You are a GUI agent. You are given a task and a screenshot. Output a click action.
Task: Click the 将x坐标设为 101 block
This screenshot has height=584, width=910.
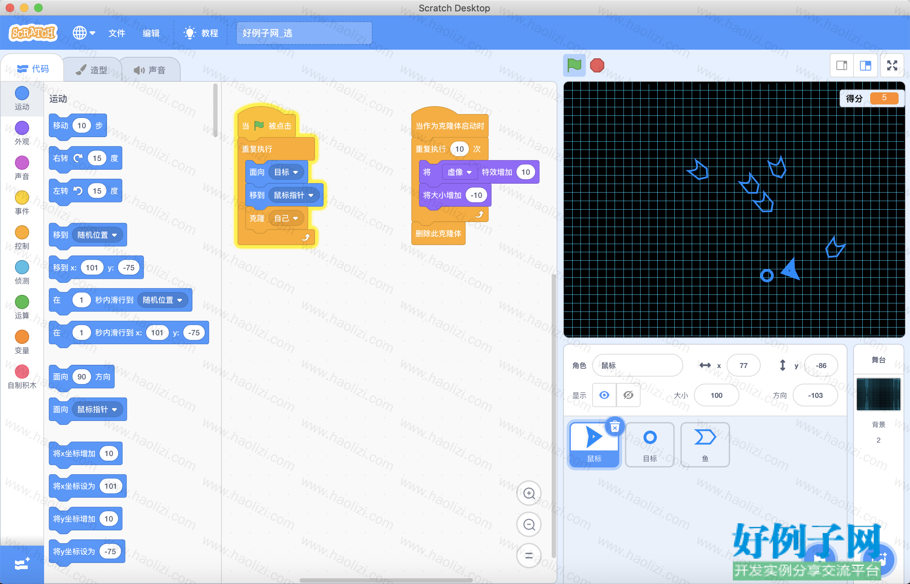click(x=87, y=486)
